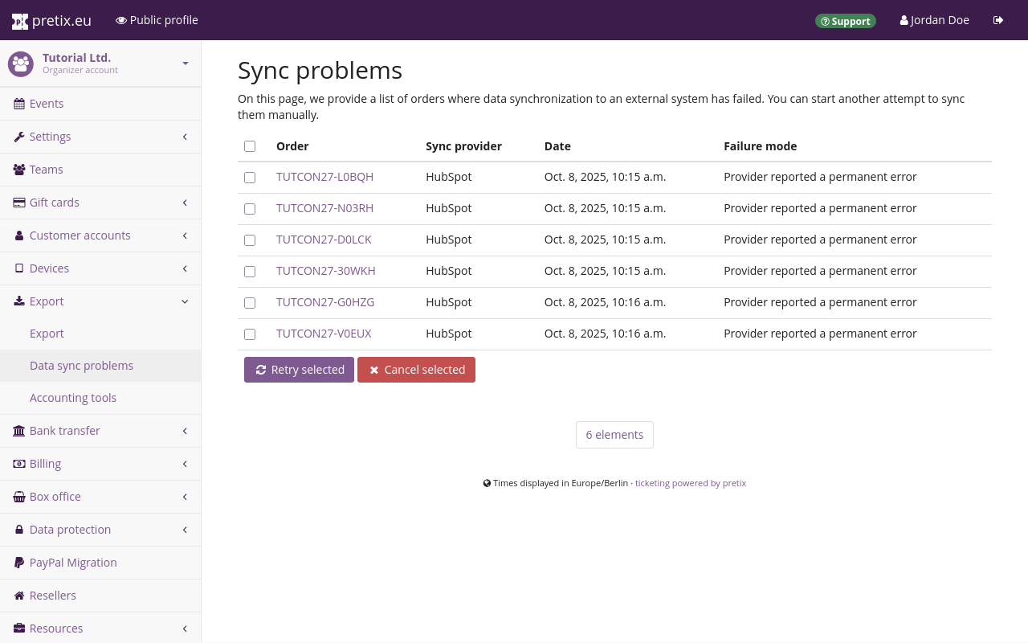The height and width of the screenshot is (643, 1028).
Task: Open Accounting tools in the sidebar
Action: click(x=73, y=398)
